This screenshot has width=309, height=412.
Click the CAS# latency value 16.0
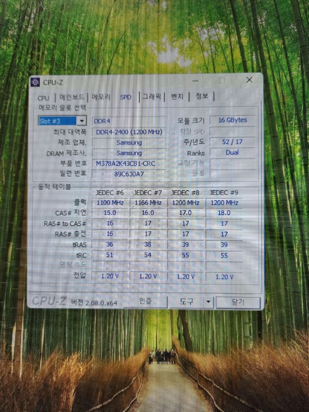coord(148,213)
